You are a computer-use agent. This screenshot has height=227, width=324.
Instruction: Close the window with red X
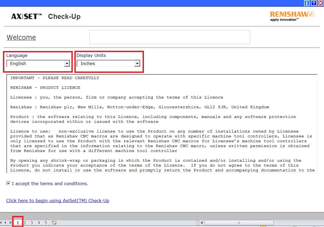pos(320,3)
